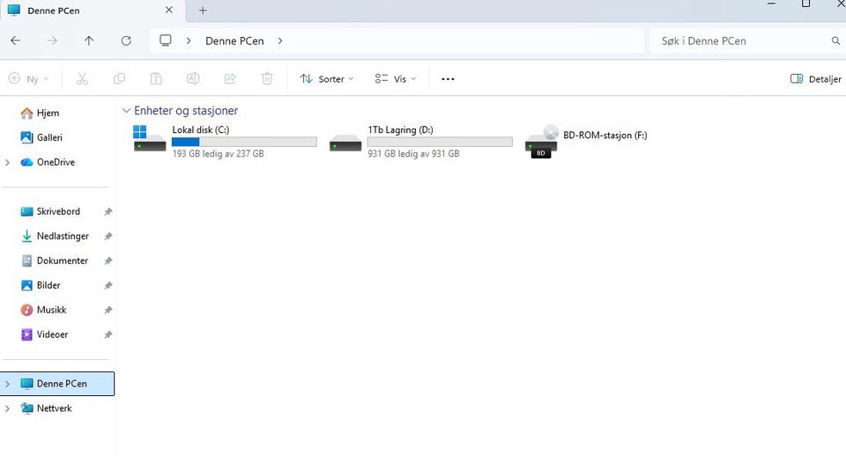This screenshot has width=846, height=463.
Task: Select the BD-ROM-stasjon (F:) drive icon
Action: tap(541, 141)
